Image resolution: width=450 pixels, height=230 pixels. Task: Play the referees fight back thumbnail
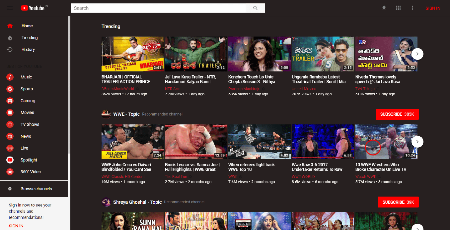tap(260, 142)
